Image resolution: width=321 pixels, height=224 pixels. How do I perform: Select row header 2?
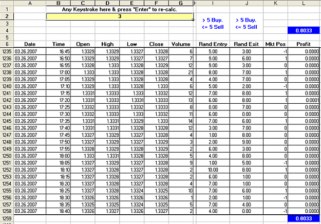tap(7, 16)
